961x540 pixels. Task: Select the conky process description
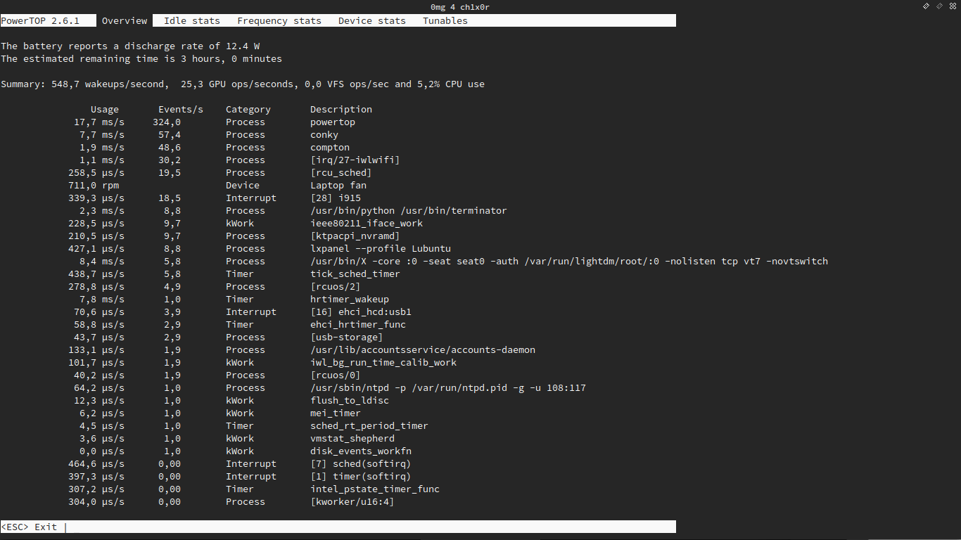click(x=324, y=134)
